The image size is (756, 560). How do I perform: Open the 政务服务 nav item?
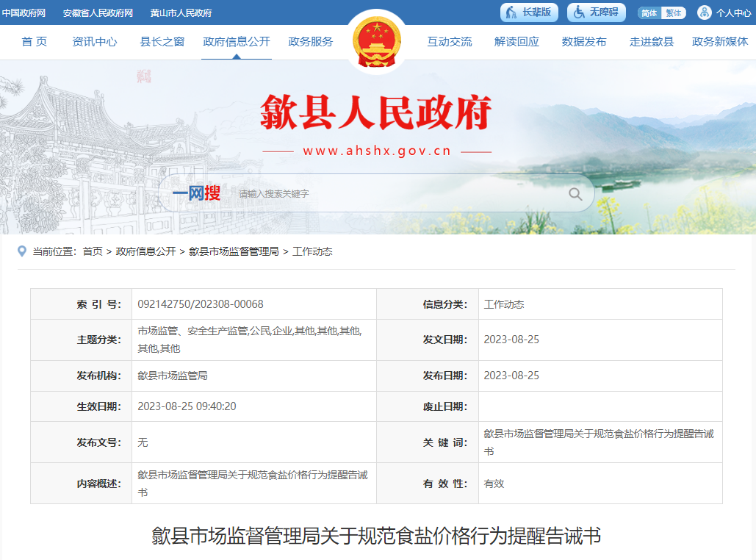[311, 42]
